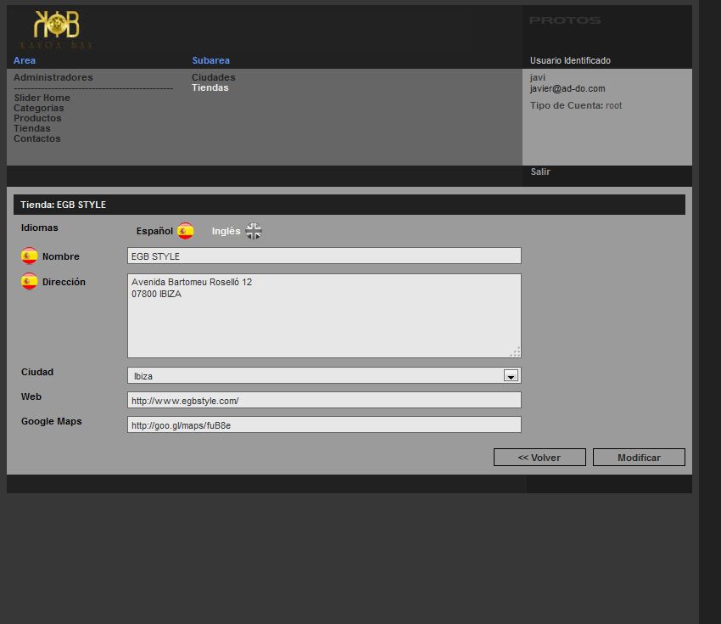721x624 pixels.
Task: Click the Spanish flag beside Dirección
Action: [30, 281]
